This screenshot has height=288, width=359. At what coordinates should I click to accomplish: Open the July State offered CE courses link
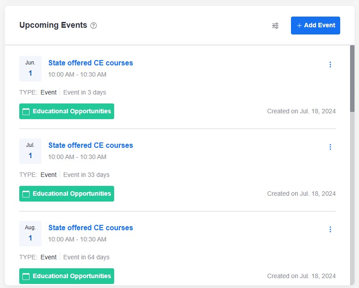[91, 145]
